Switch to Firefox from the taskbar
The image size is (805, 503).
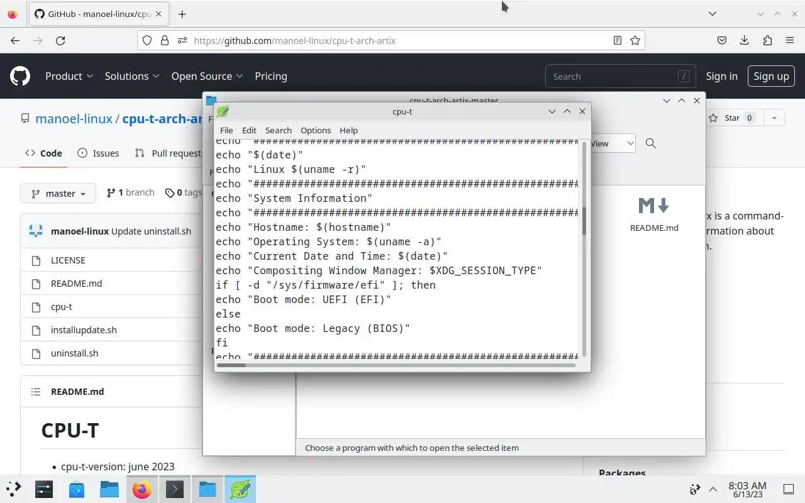pos(142,489)
